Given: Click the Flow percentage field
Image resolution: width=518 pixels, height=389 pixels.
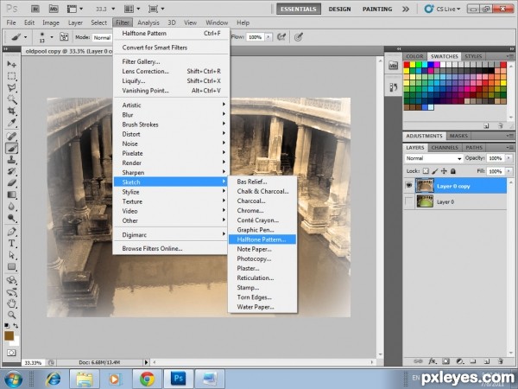Looking at the screenshot, I should 255,37.
